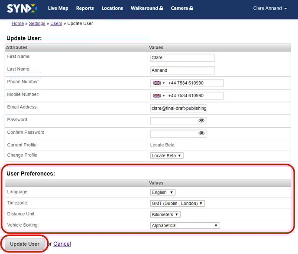This screenshot has width=298, height=254.
Task: Expand the Clare Annand account dropdown
Action: (x=270, y=8)
